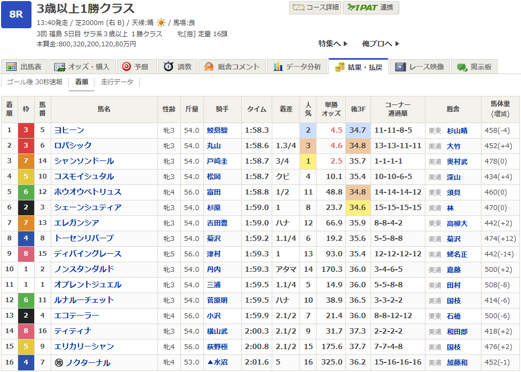Click the 8R race number badge
This screenshot has height=372, width=521.
pos(16,14)
